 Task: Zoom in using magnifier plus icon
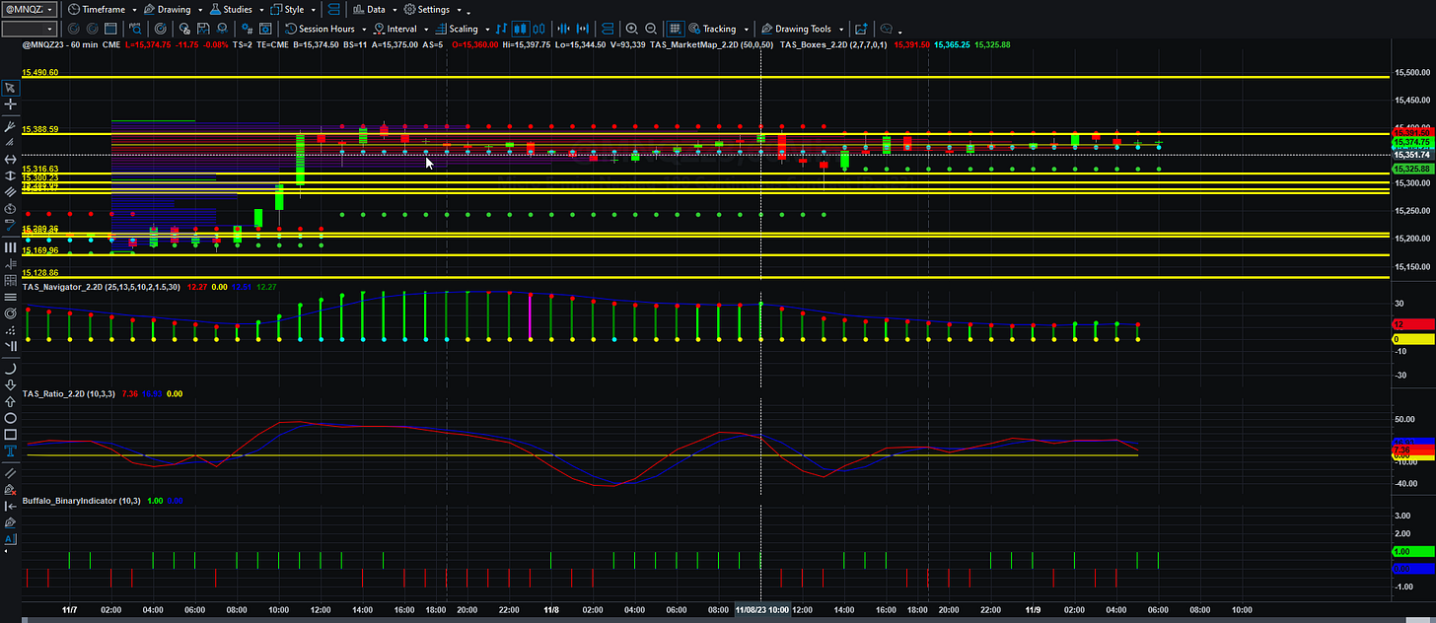coord(631,29)
